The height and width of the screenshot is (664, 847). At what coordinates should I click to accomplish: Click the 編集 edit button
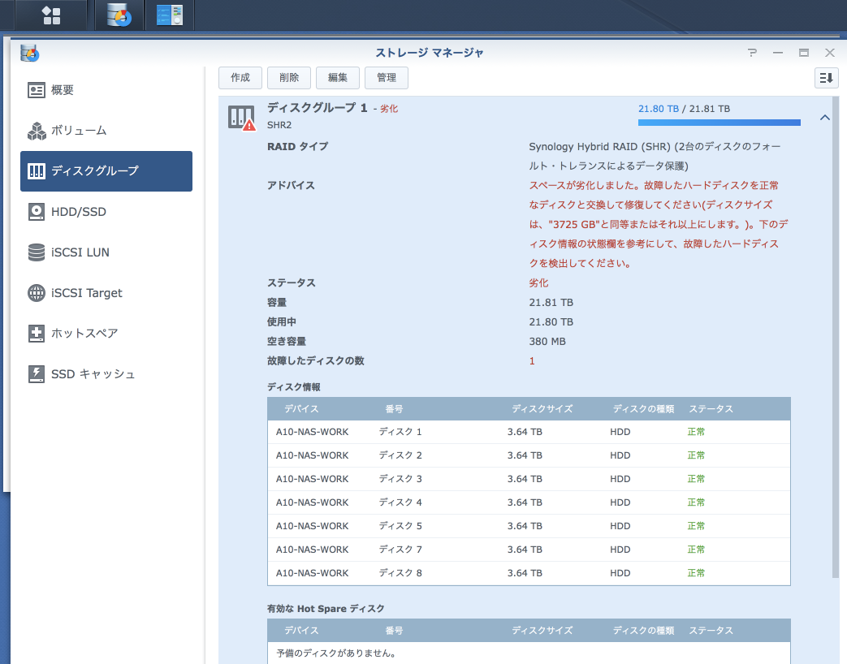pyautogui.click(x=337, y=78)
